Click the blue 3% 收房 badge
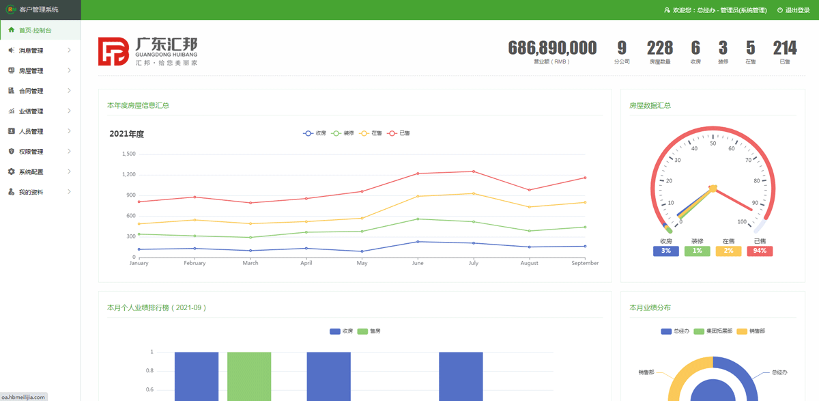Viewport: 819px width, 401px height. [x=666, y=251]
